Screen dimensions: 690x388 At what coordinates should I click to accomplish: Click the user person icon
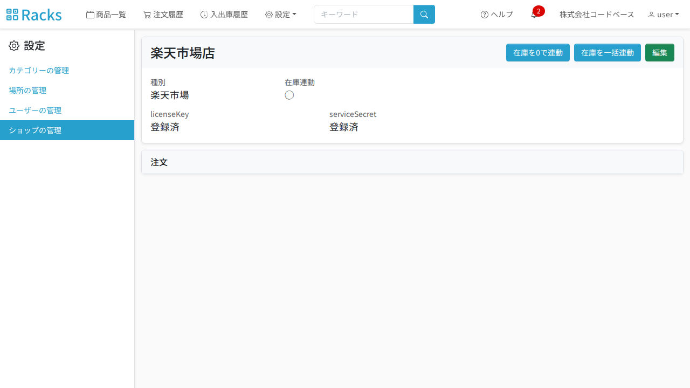(x=651, y=15)
